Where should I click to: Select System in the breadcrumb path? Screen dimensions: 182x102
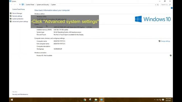click(53, 5)
